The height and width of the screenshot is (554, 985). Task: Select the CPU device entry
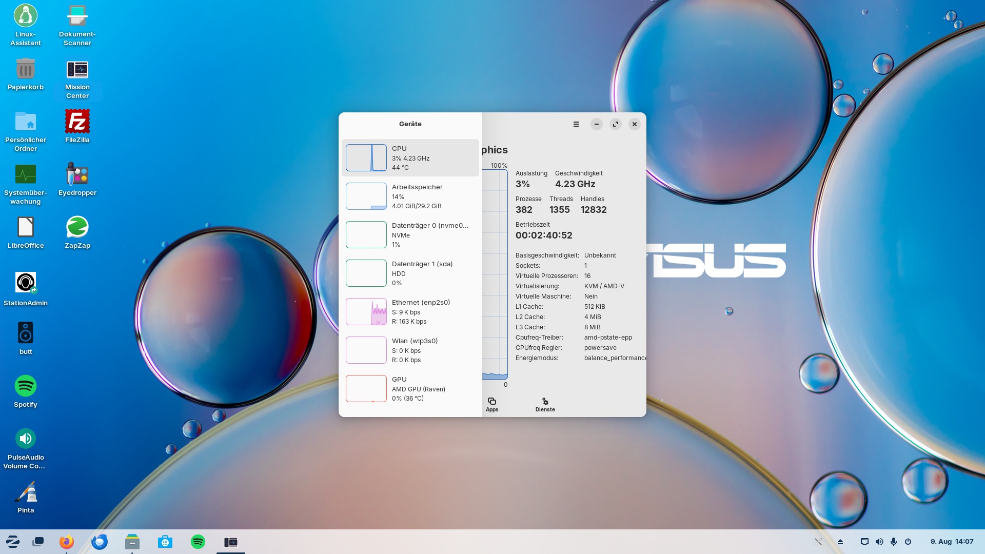point(410,157)
